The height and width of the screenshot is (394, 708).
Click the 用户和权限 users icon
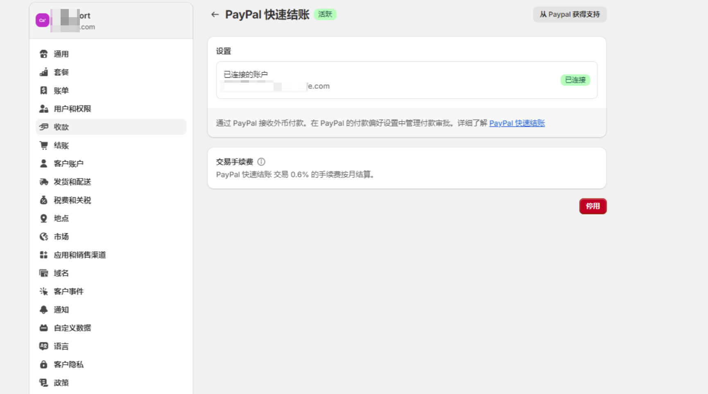(x=44, y=109)
